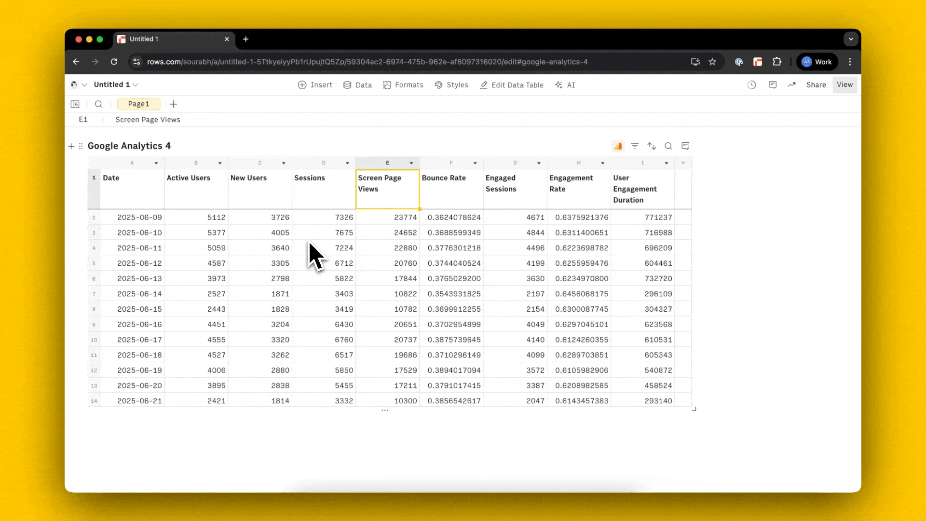Open the Styles menu
926x521 pixels.
[x=451, y=85]
